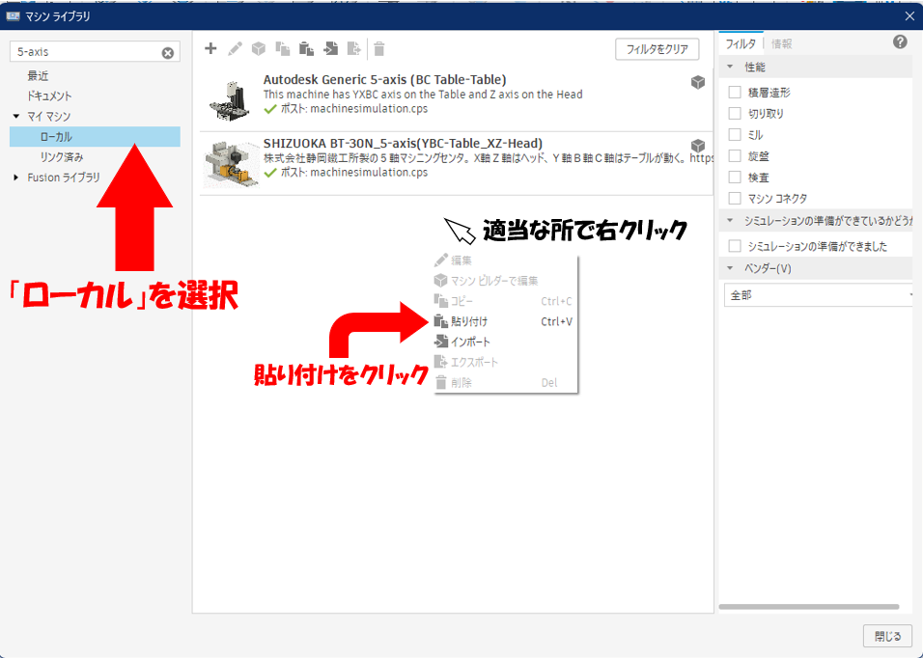
Task: Collapse the 性能 filter section
Action: (730, 67)
